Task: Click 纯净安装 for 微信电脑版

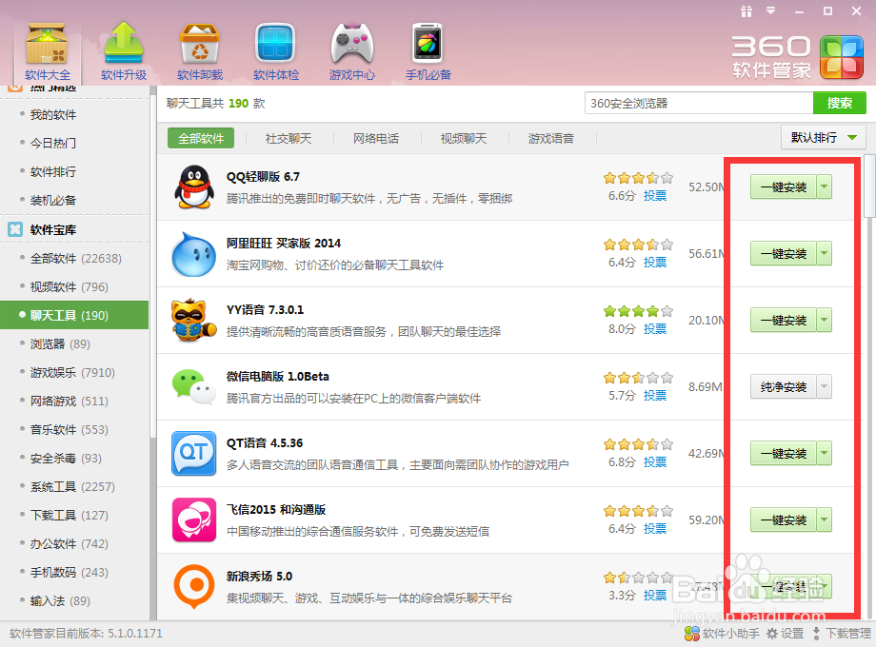Action: [784, 386]
